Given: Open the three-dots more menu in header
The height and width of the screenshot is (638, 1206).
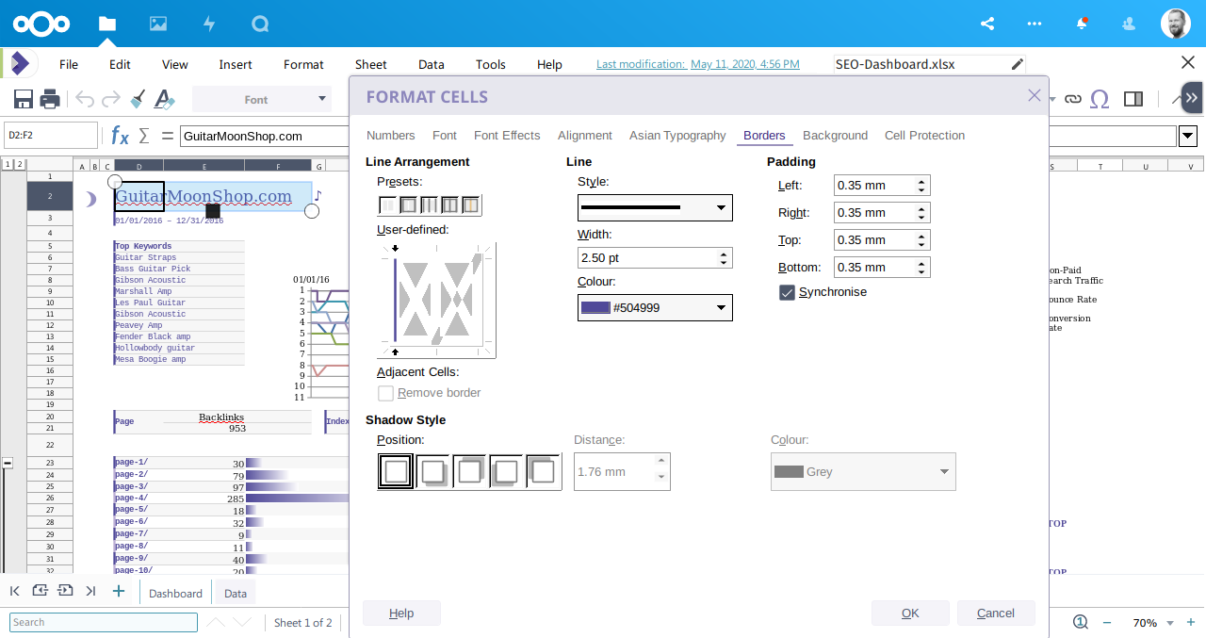Looking at the screenshot, I should pos(1035,24).
